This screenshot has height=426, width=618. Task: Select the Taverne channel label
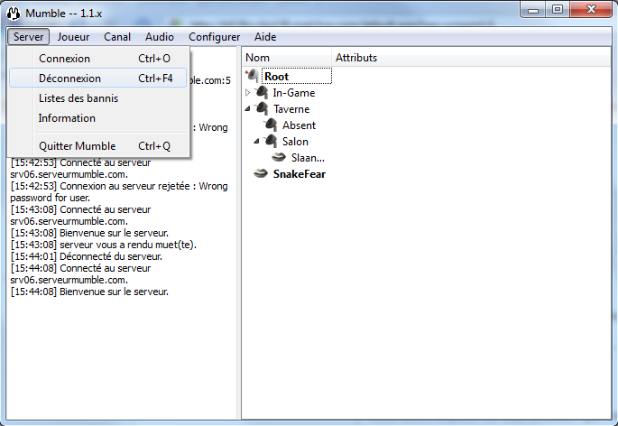(x=291, y=109)
